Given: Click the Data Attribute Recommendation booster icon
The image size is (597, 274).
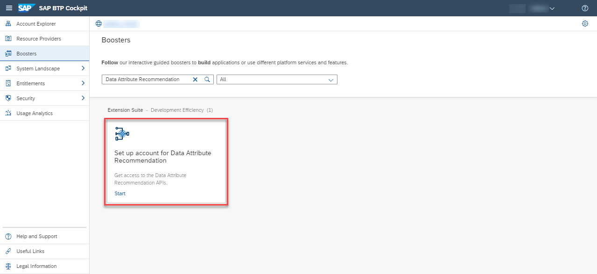Looking at the screenshot, I should tap(122, 134).
